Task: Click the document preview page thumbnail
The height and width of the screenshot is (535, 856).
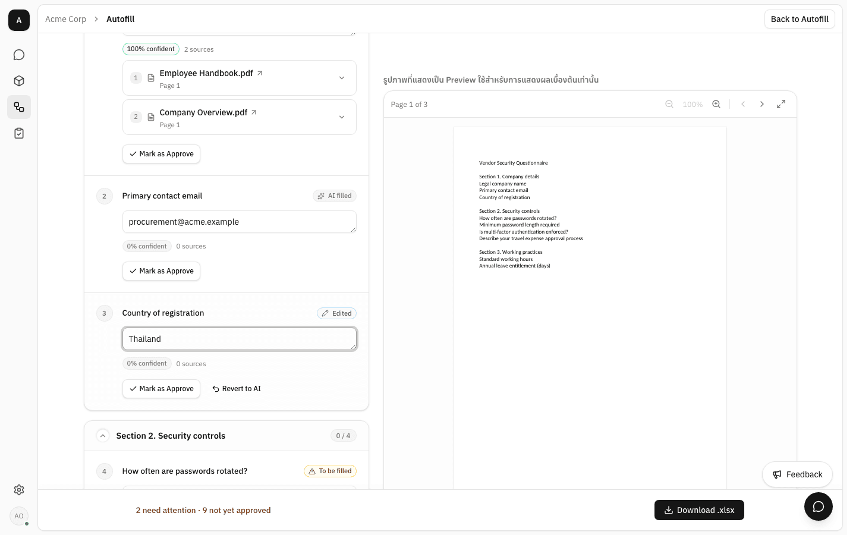Action: [x=590, y=308]
